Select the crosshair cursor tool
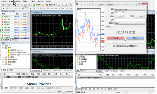 (x=7, y=8)
